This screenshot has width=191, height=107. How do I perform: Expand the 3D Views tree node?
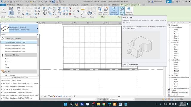[169, 75]
